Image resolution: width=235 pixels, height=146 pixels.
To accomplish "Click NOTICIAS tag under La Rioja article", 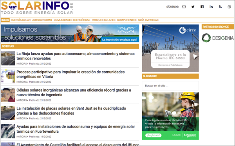I will pos(22,64).
